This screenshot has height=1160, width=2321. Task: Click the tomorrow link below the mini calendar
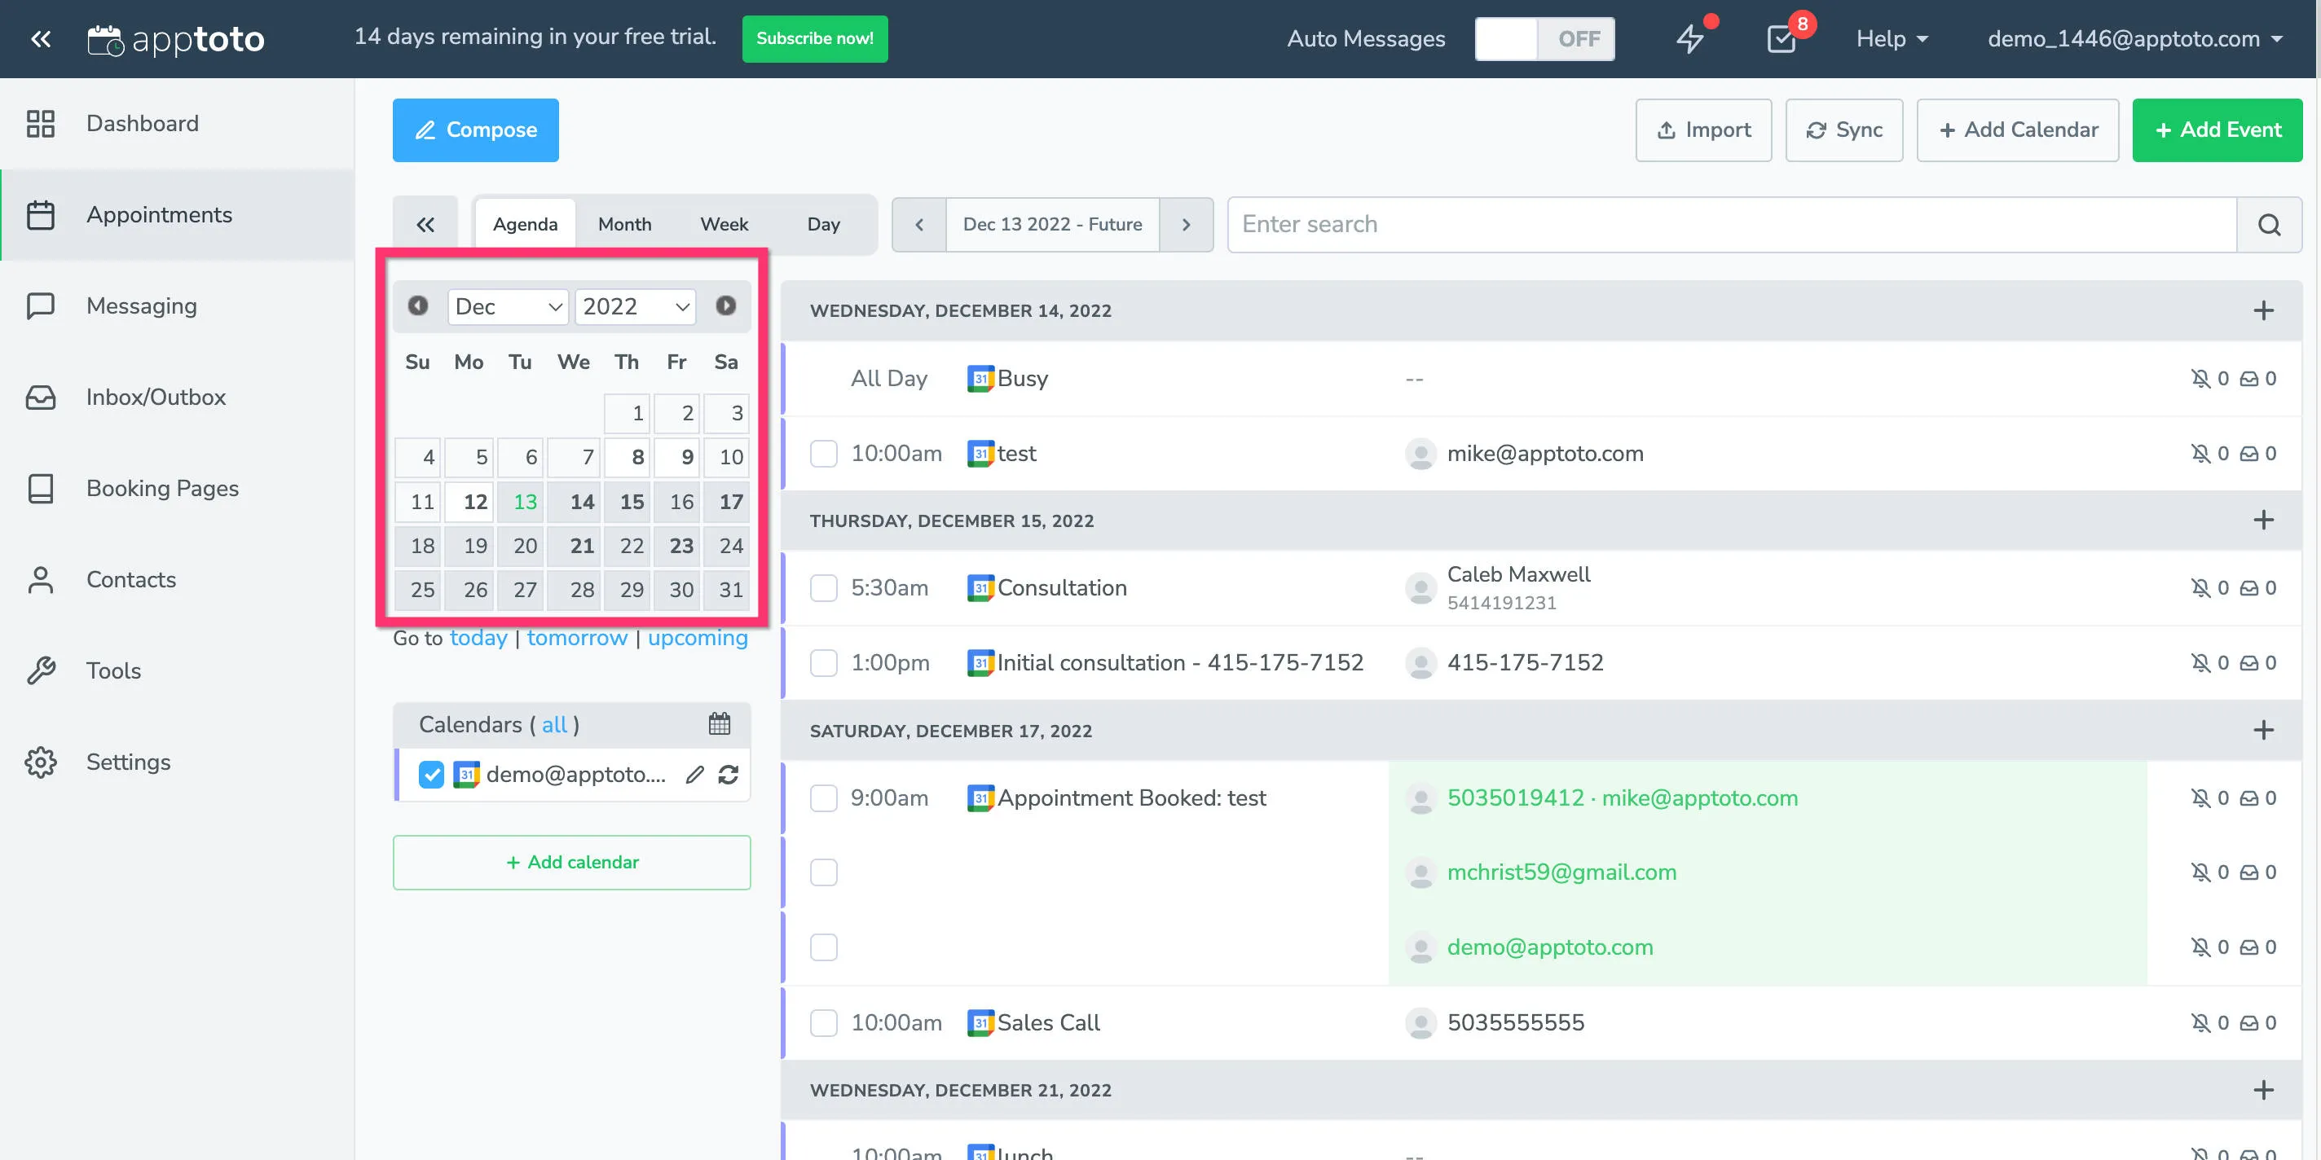577,638
